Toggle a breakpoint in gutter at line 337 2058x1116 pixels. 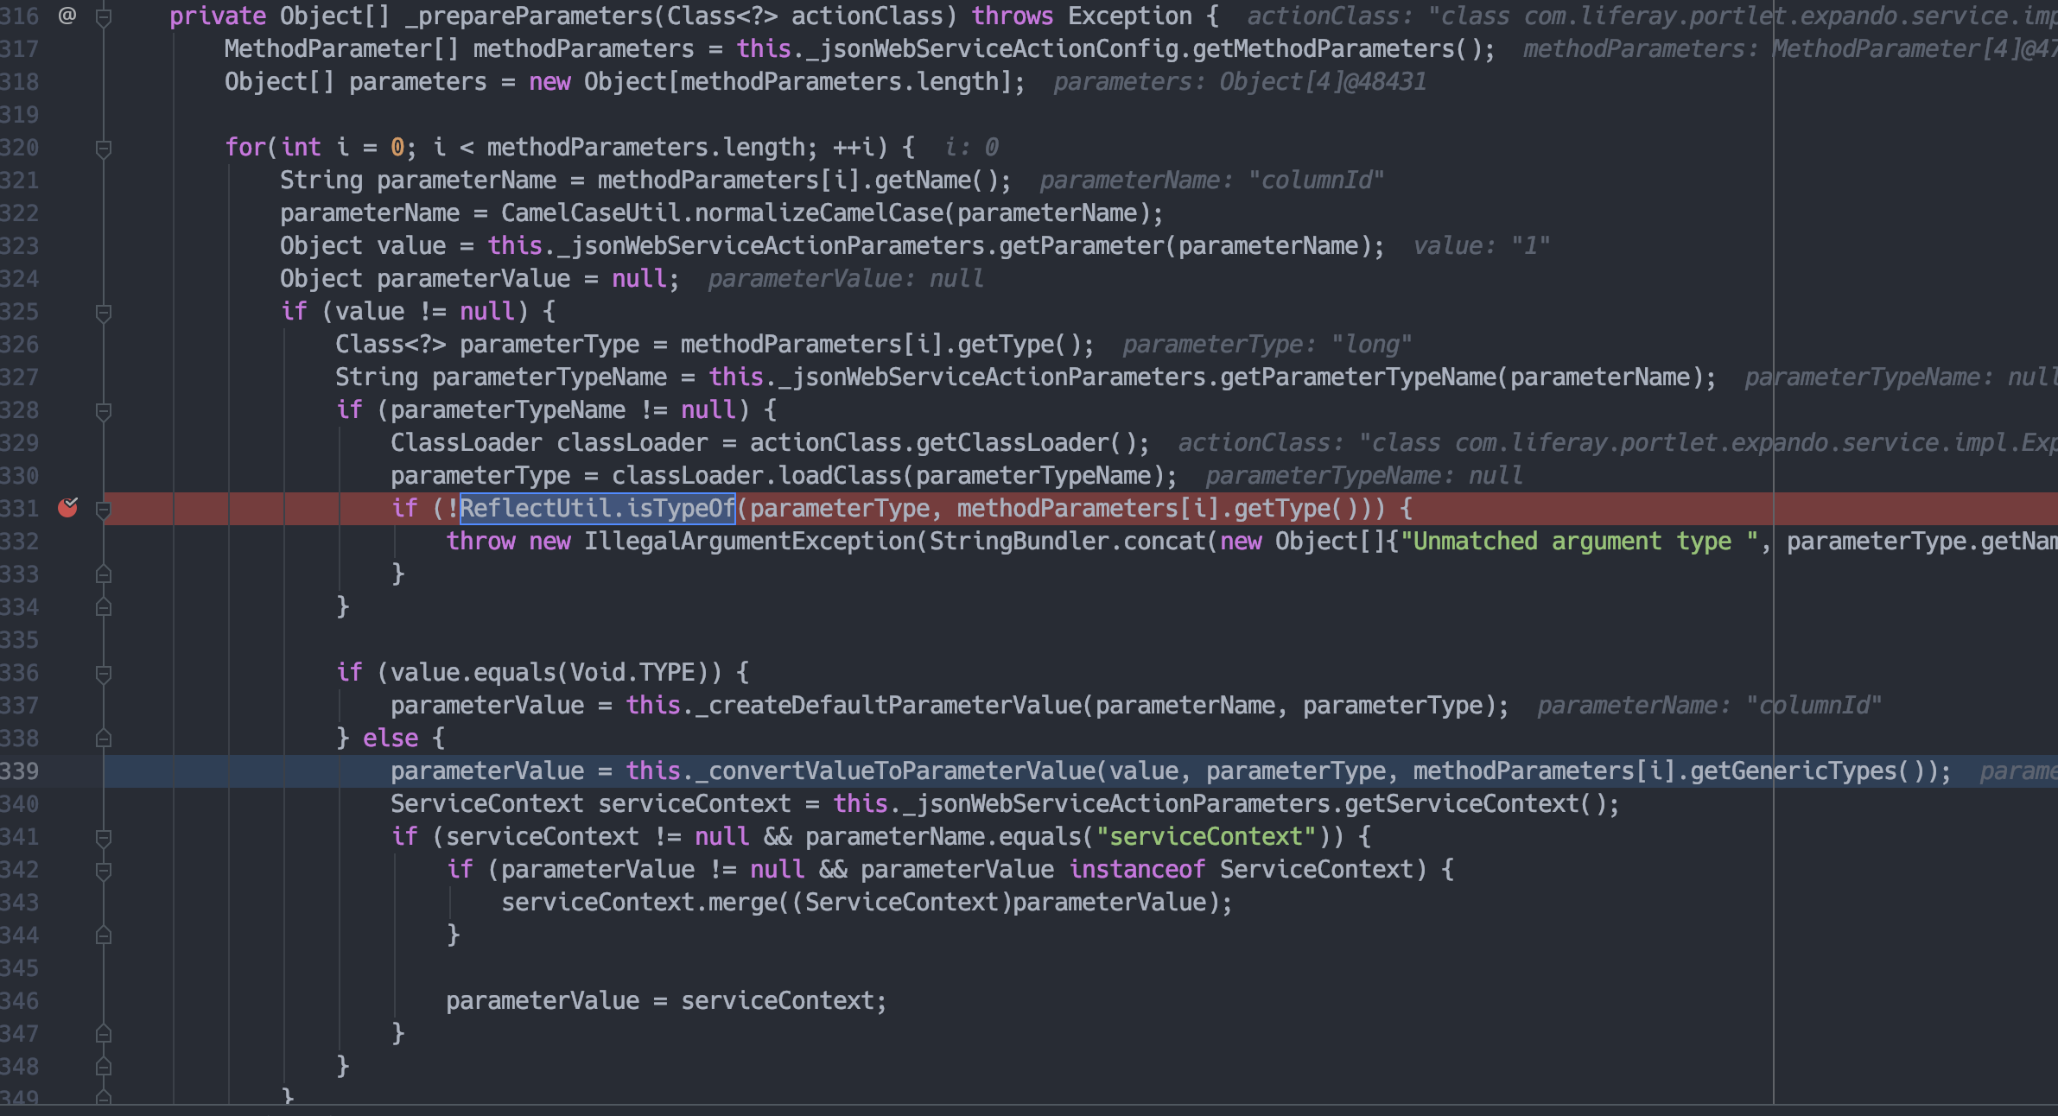67,706
